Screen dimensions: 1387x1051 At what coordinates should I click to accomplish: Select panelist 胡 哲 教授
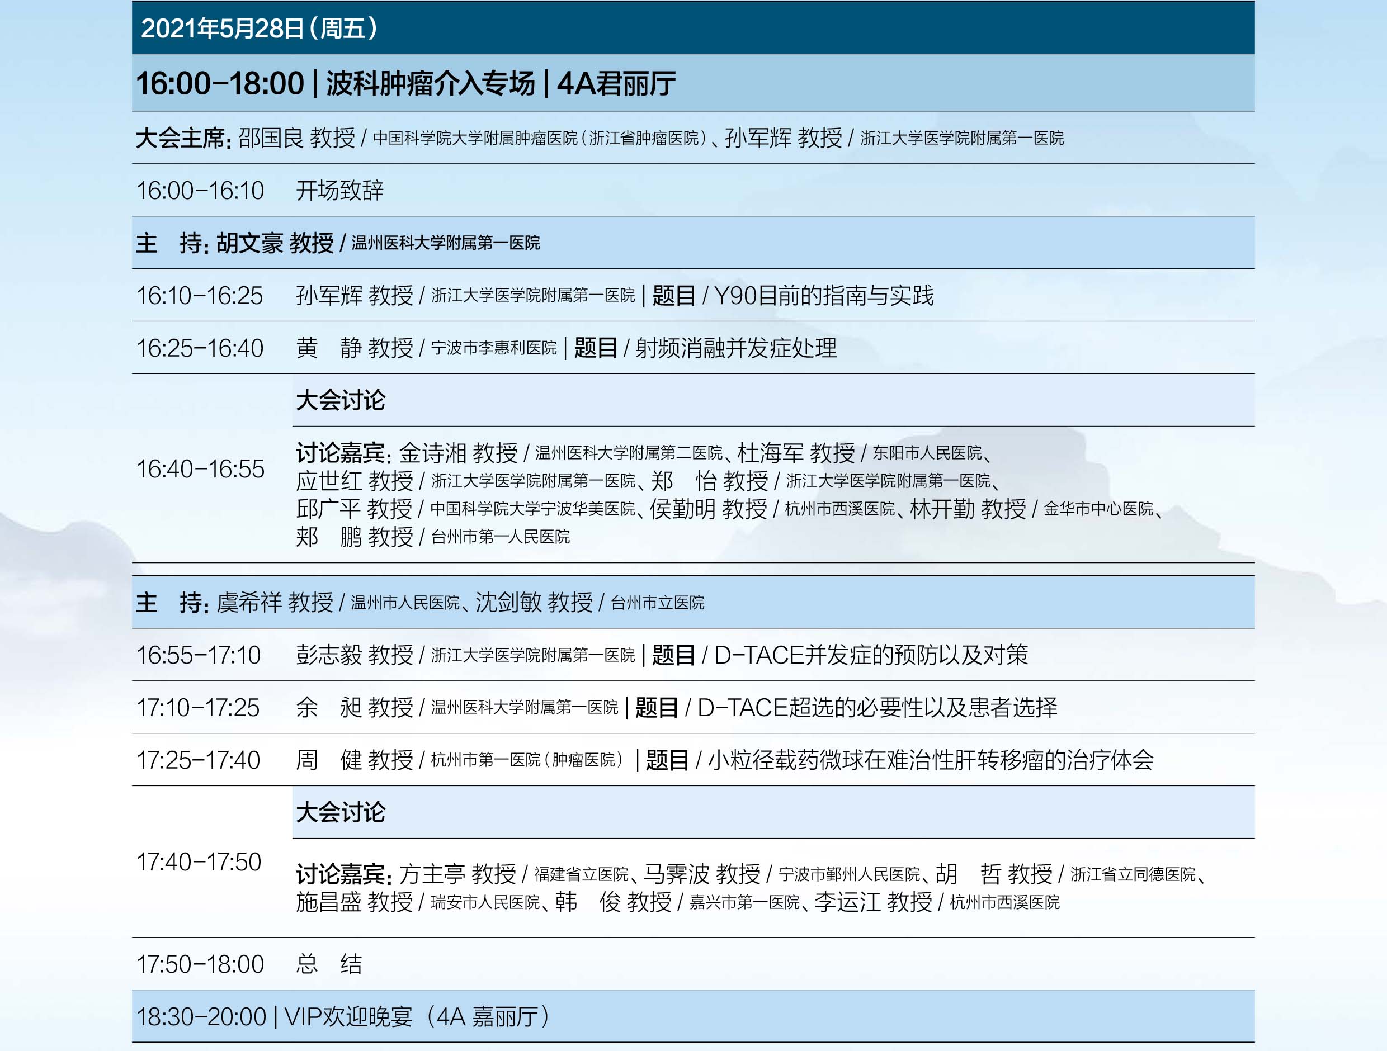coord(994,874)
